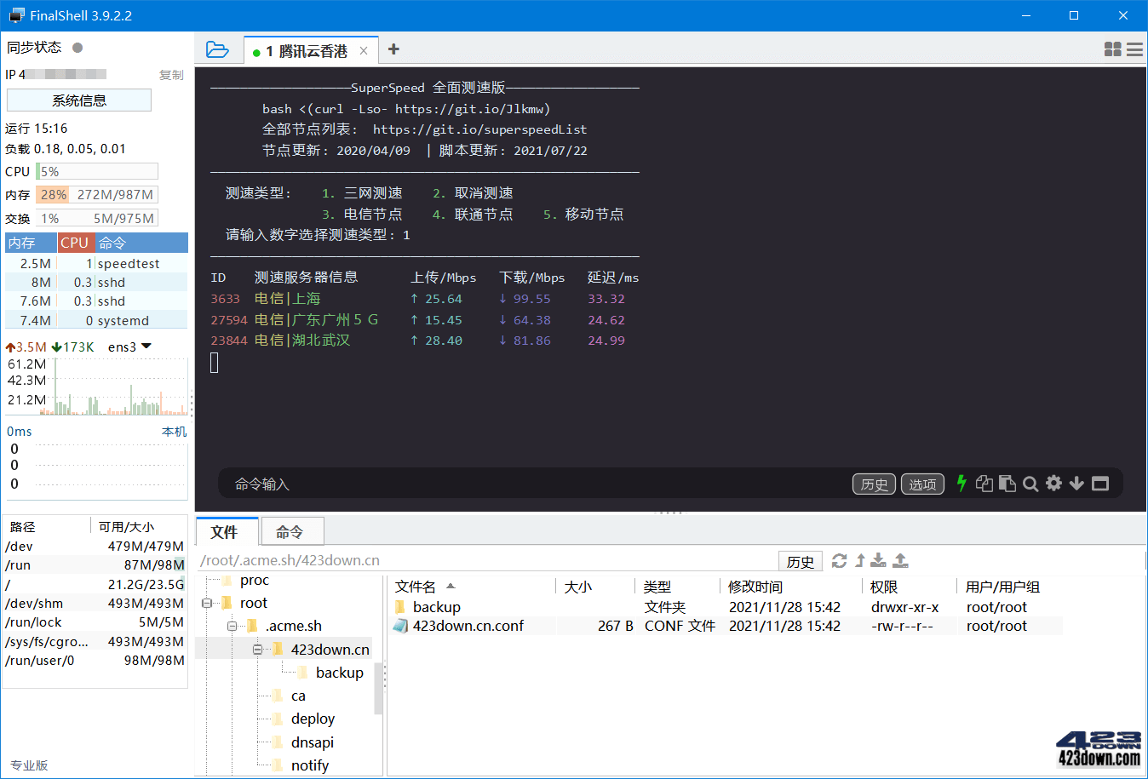Toggle the green lightning quick command icon

click(x=961, y=484)
